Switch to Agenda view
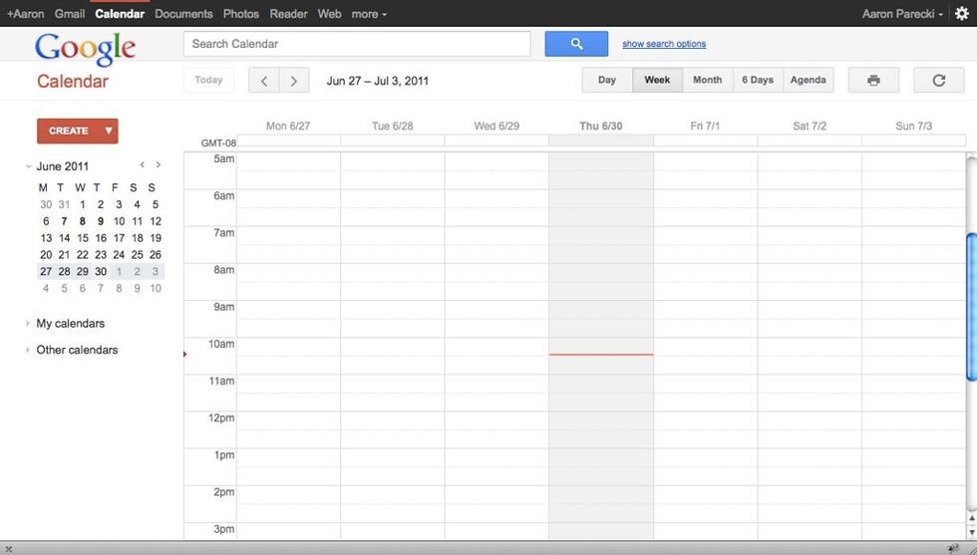The image size is (977, 555). [809, 81]
